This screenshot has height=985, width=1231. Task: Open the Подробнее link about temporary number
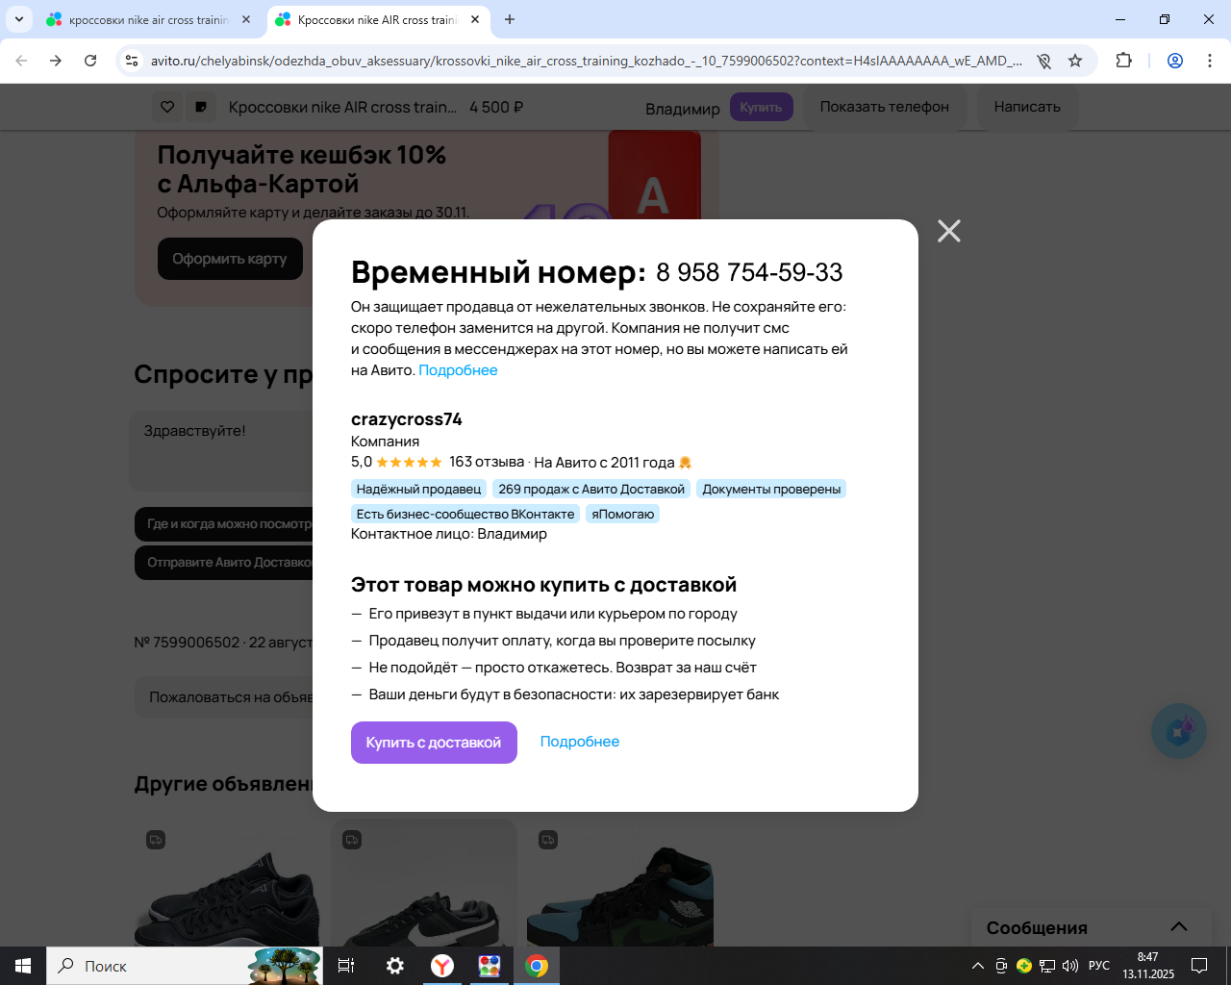pyautogui.click(x=458, y=370)
